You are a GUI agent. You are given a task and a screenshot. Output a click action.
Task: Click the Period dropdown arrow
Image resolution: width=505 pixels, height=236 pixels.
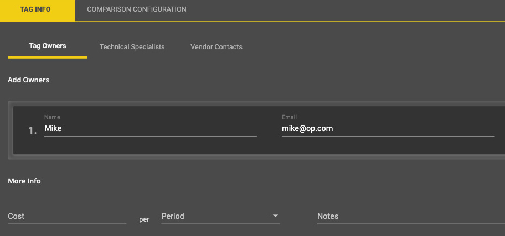point(275,216)
